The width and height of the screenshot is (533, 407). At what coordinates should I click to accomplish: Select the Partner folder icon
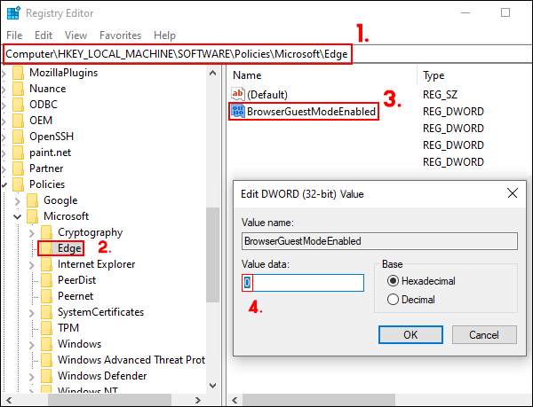click(x=19, y=168)
